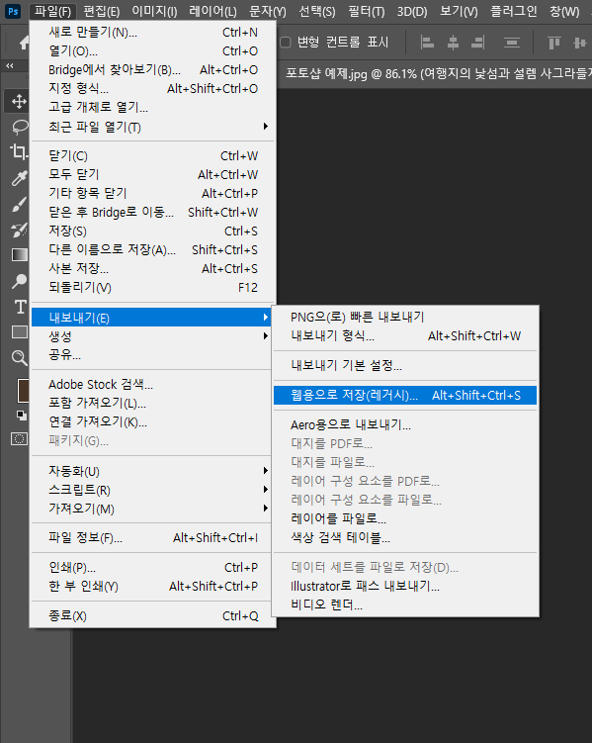Select the Gradient tool
Viewport: 592px width, 743px height.
coord(19,255)
